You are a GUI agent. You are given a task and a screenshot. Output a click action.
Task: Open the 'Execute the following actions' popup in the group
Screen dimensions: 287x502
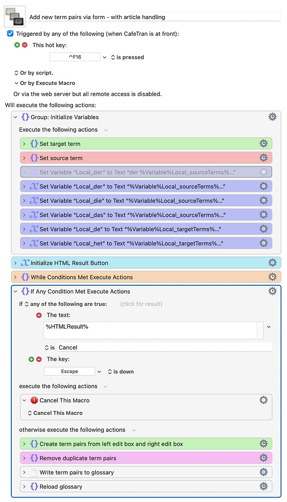(105, 129)
